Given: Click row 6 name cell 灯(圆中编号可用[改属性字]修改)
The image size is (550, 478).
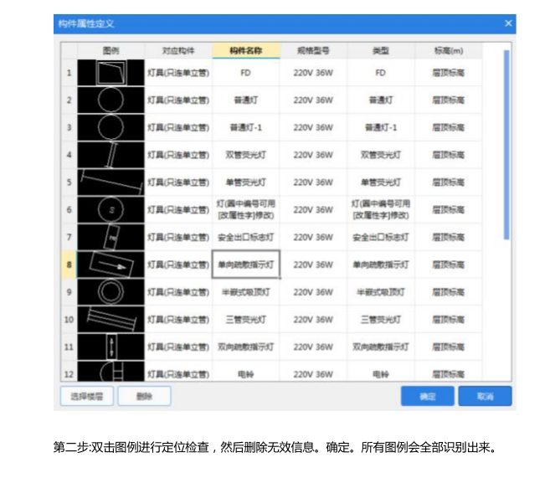Looking at the screenshot, I should [246, 210].
